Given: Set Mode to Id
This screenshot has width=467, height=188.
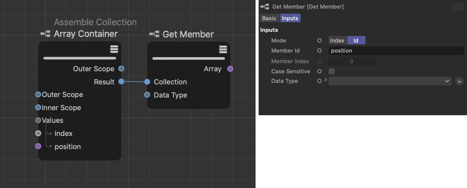Looking at the screenshot, I should pyautogui.click(x=356, y=40).
